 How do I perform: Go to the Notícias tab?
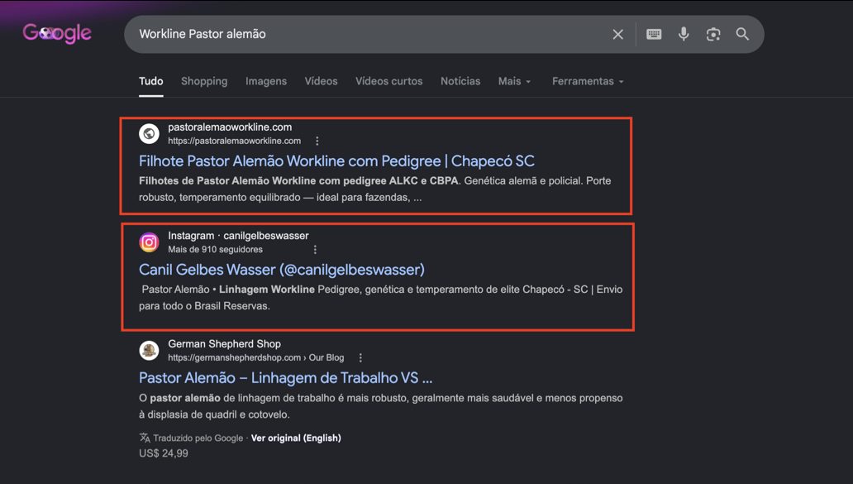(460, 81)
